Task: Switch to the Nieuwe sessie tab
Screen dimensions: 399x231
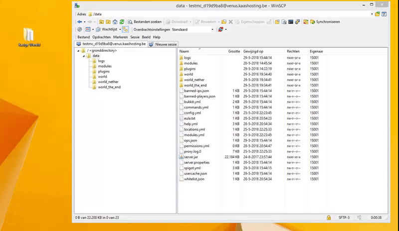Action: click(166, 44)
